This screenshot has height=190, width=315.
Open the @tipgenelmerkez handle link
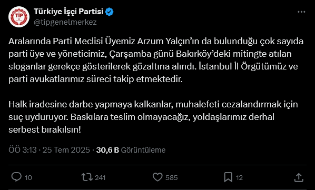pyautogui.click(x=65, y=22)
